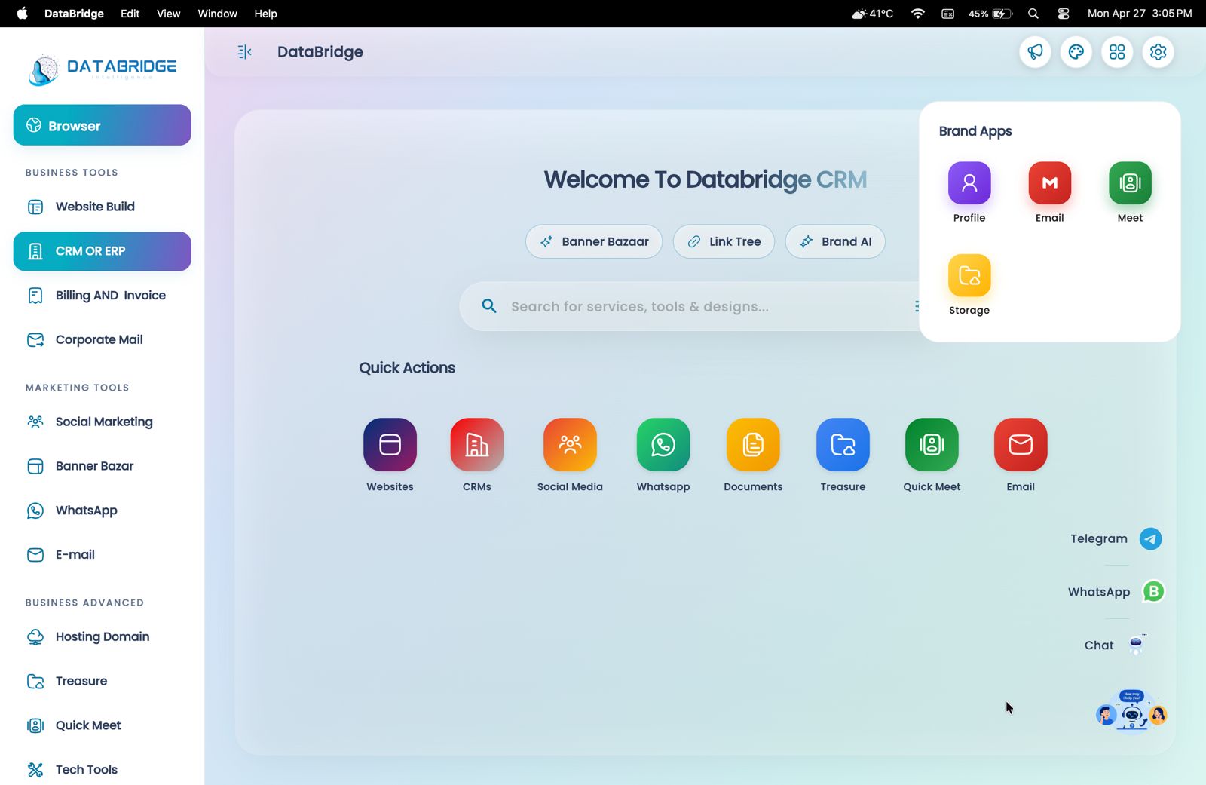The height and width of the screenshot is (785, 1206).
Task: Open Social Media quick action
Action: pyautogui.click(x=570, y=444)
